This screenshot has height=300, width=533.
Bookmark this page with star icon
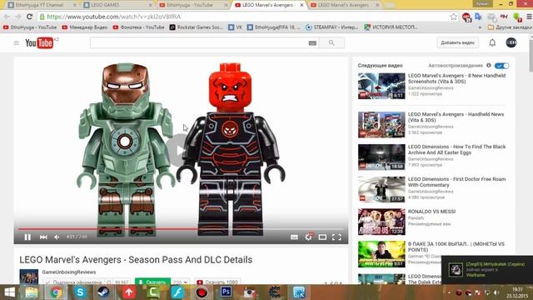click(453, 17)
